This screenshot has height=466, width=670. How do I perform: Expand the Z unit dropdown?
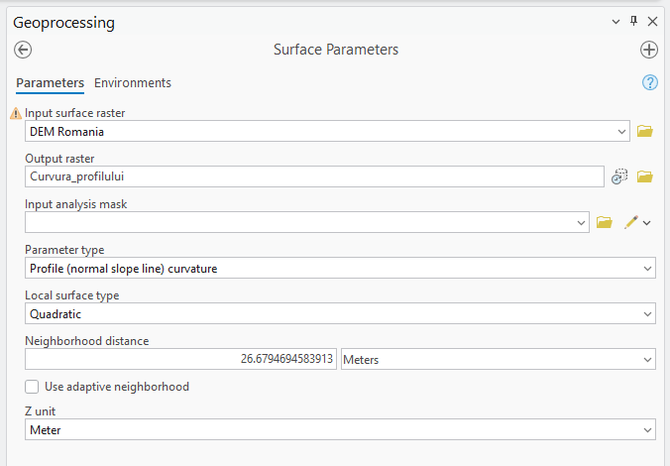tap(648, 429)
